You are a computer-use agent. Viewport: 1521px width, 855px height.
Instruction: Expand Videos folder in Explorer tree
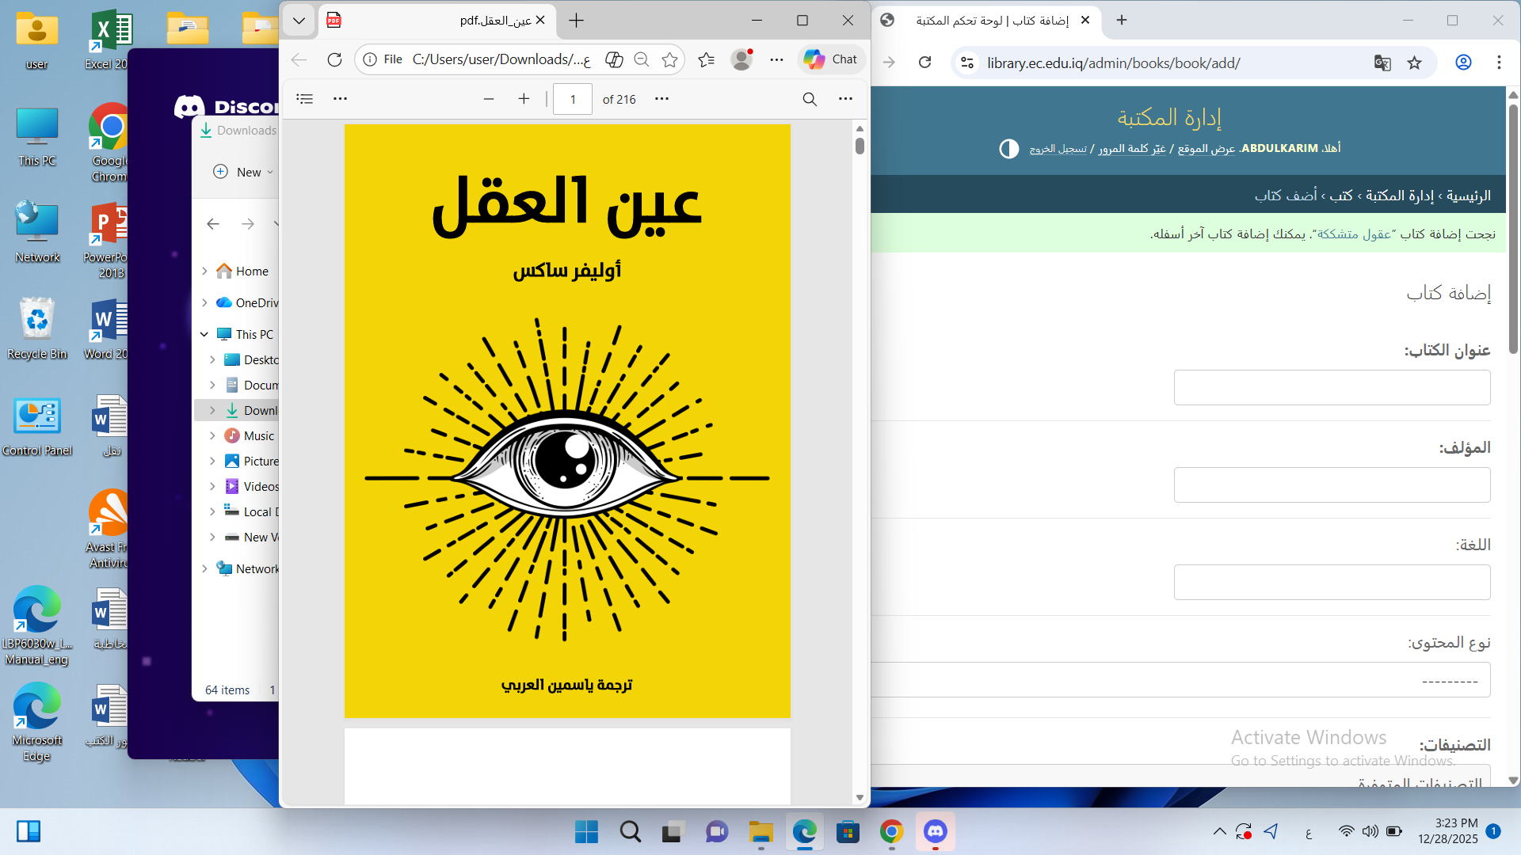coord(212,486)
